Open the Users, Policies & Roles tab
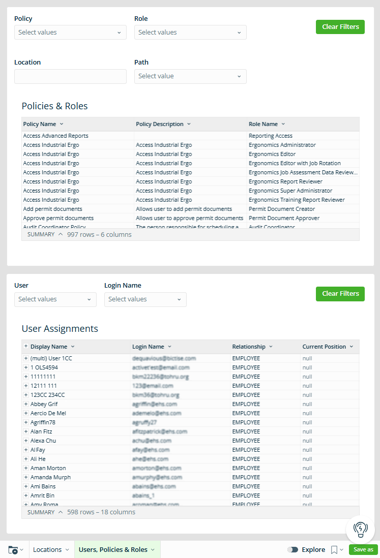Image resolution: width=380 pixels, height=558 pixels. coord(113,550)
